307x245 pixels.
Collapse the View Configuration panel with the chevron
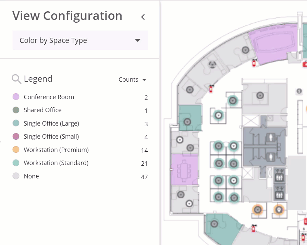pos(143,16)
